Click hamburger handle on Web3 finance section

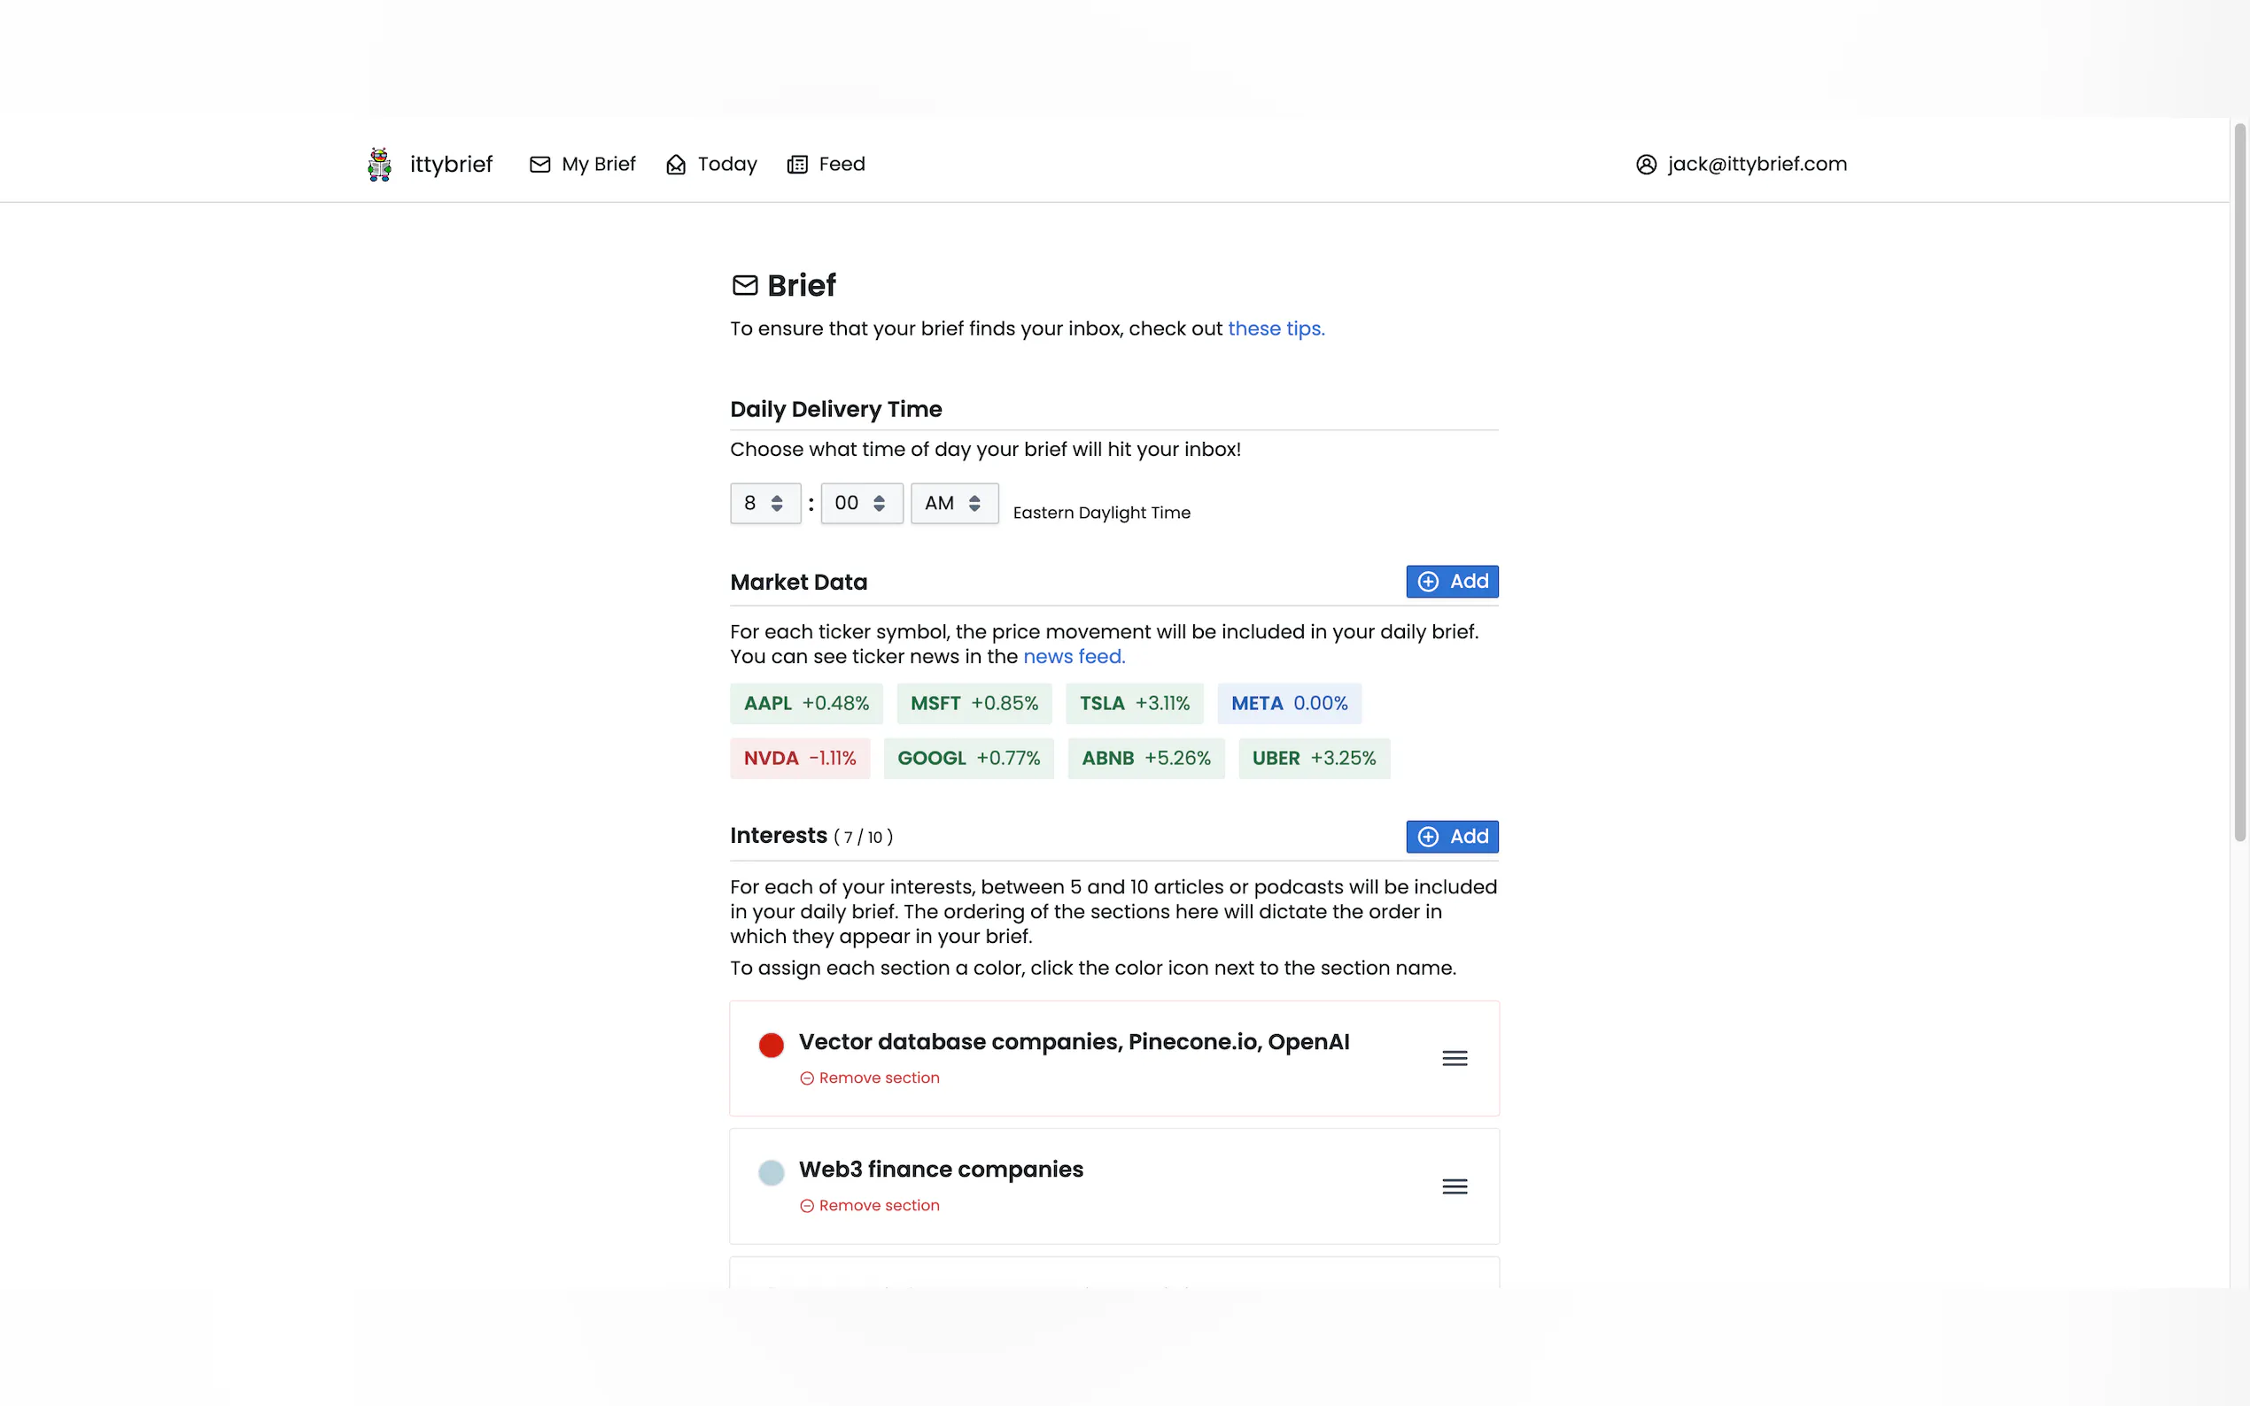click(x=1454, y=1186)
